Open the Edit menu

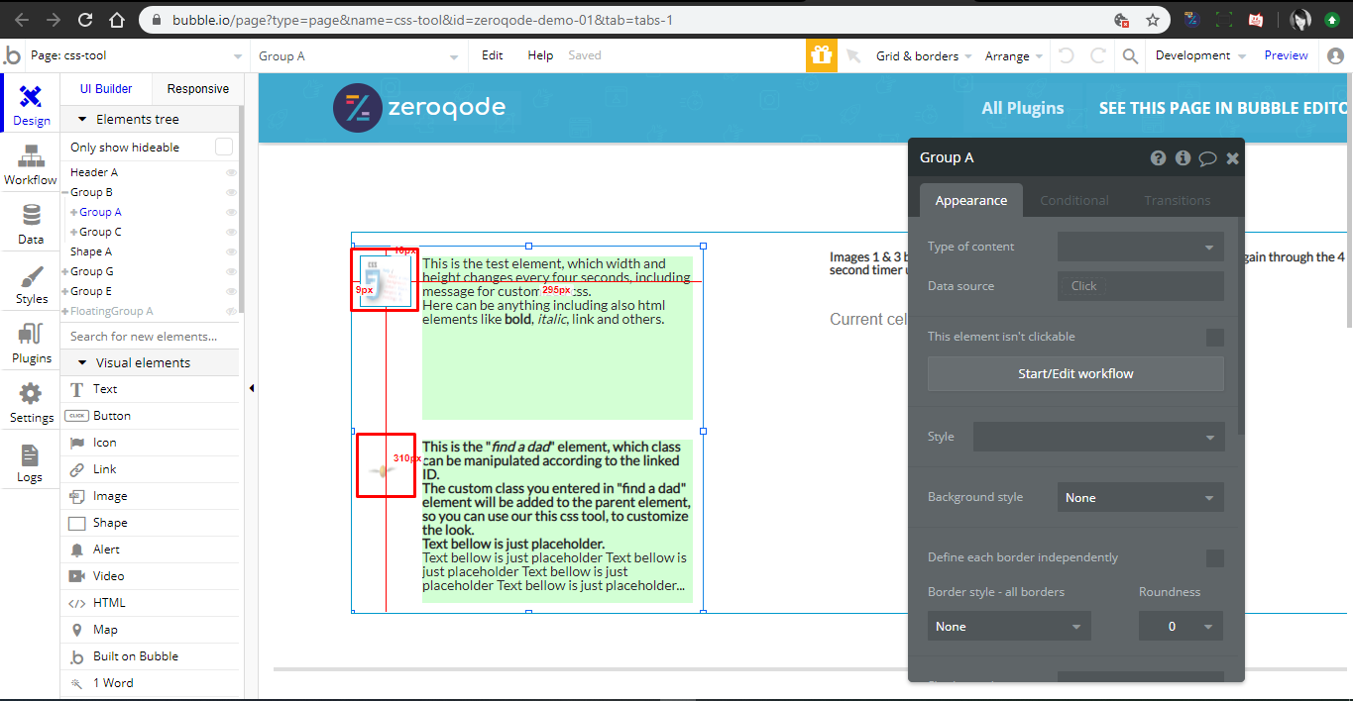493,55
